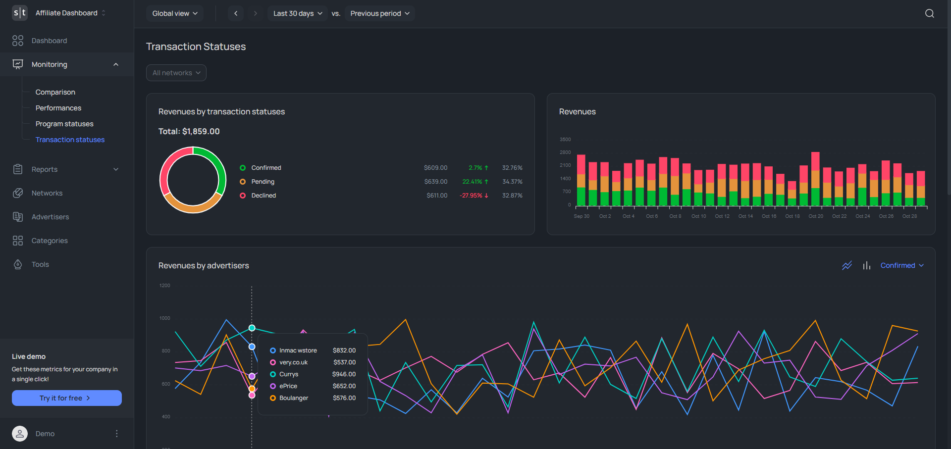Click the Revenues by advertisers heading
The image size is (951, 449).
click(204, 266)
